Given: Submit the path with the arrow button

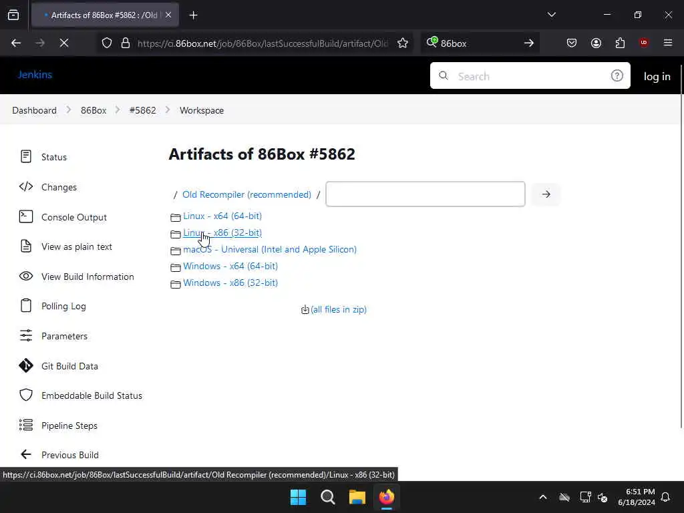Looking at the screenshot, I should [x=546, y=194].
